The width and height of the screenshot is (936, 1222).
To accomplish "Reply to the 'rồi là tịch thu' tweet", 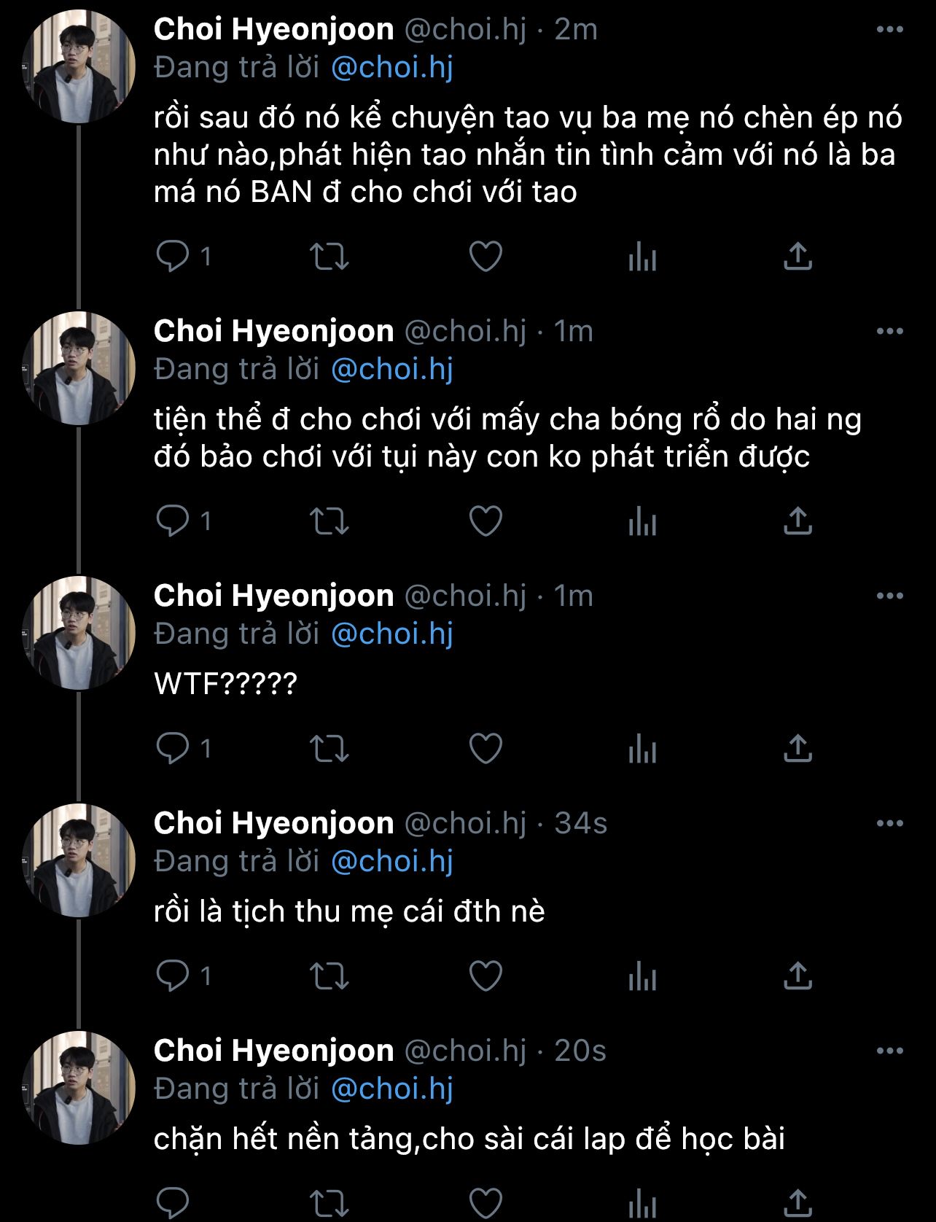I will coord(173,976).
